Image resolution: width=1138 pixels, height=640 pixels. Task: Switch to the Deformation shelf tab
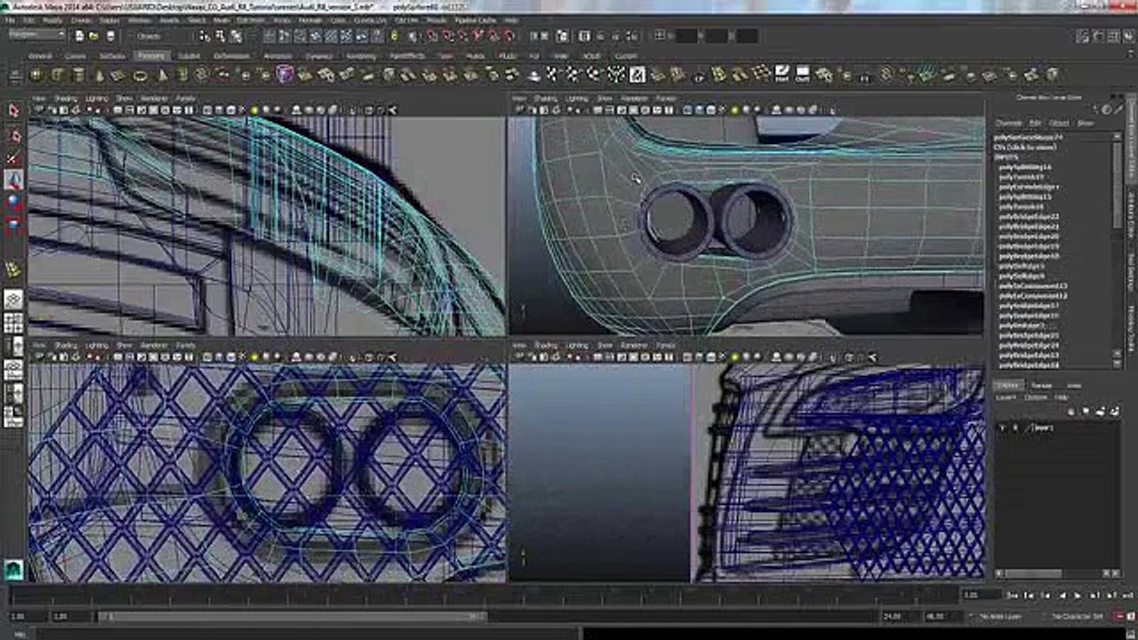click(x=231, y=56)
